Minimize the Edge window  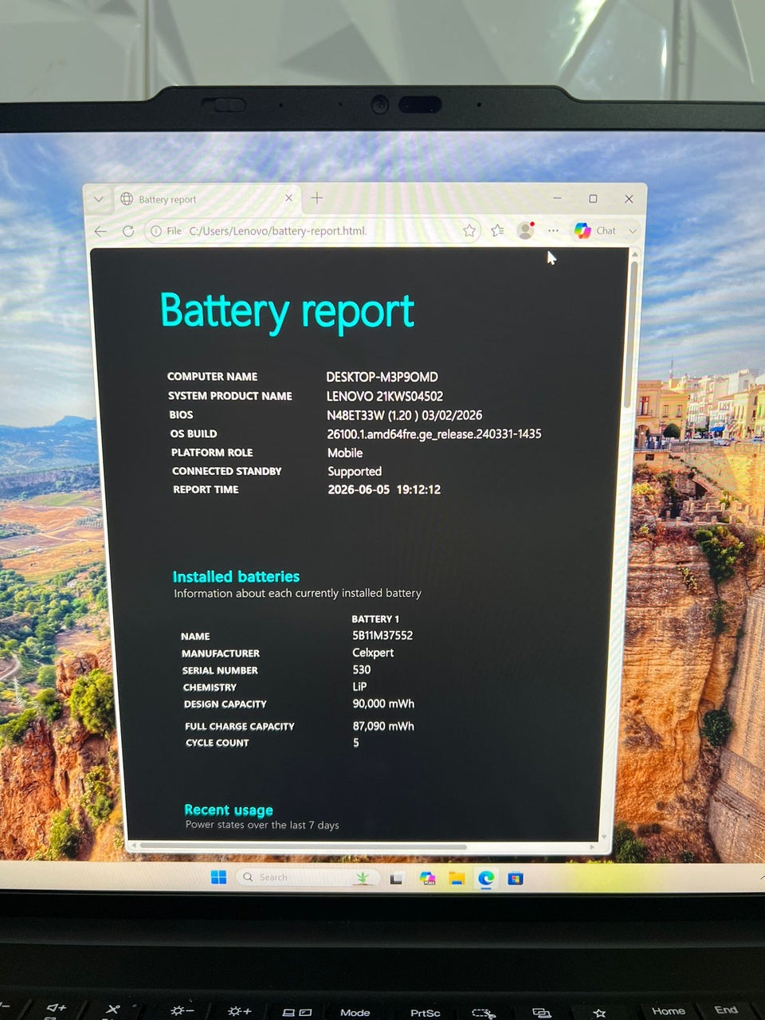pos(557,198)
